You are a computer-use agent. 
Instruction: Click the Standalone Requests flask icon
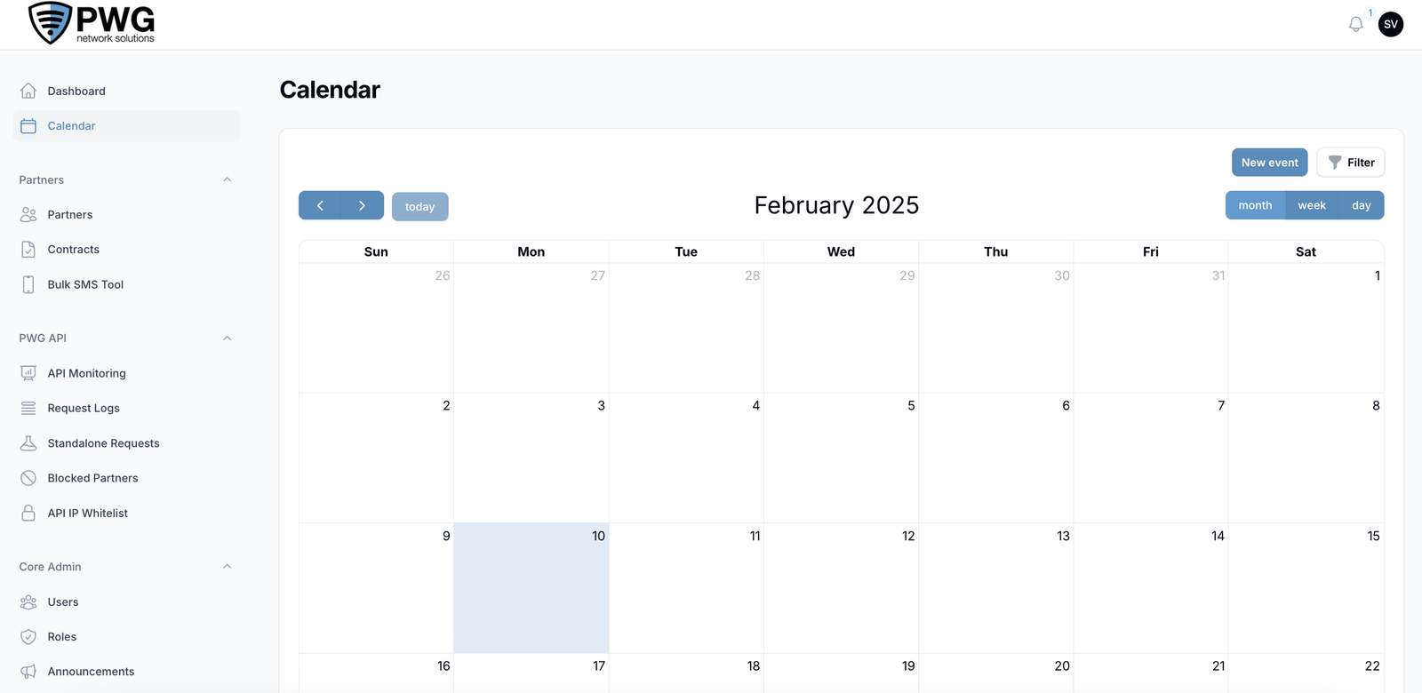(x=28, y=443)
